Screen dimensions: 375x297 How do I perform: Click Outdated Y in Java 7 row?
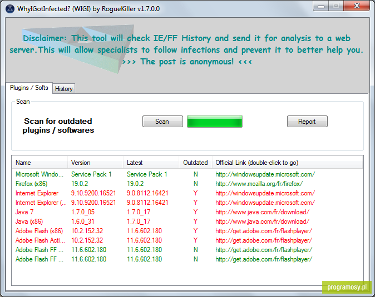[196, 212]
